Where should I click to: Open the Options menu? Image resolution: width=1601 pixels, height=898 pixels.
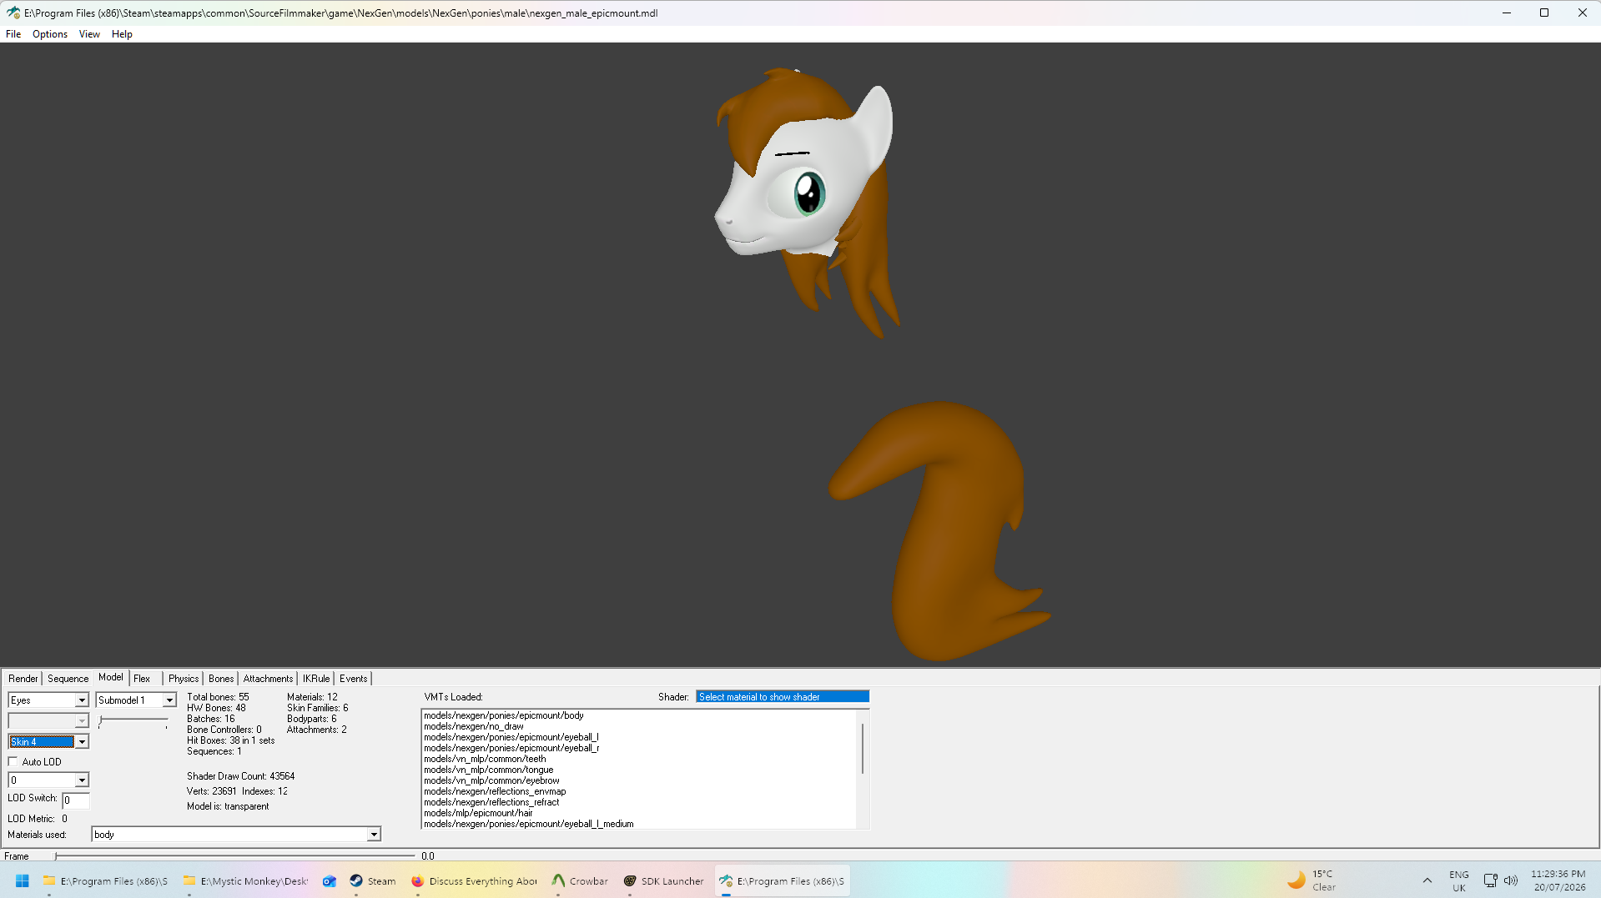pos(50,34)
